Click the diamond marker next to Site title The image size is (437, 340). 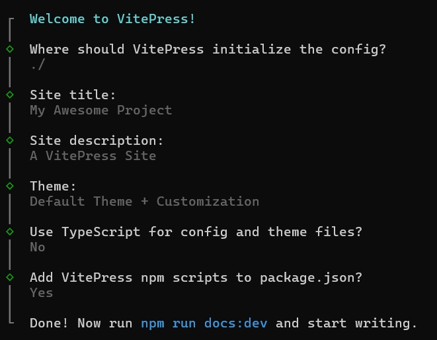coord(10,95)
